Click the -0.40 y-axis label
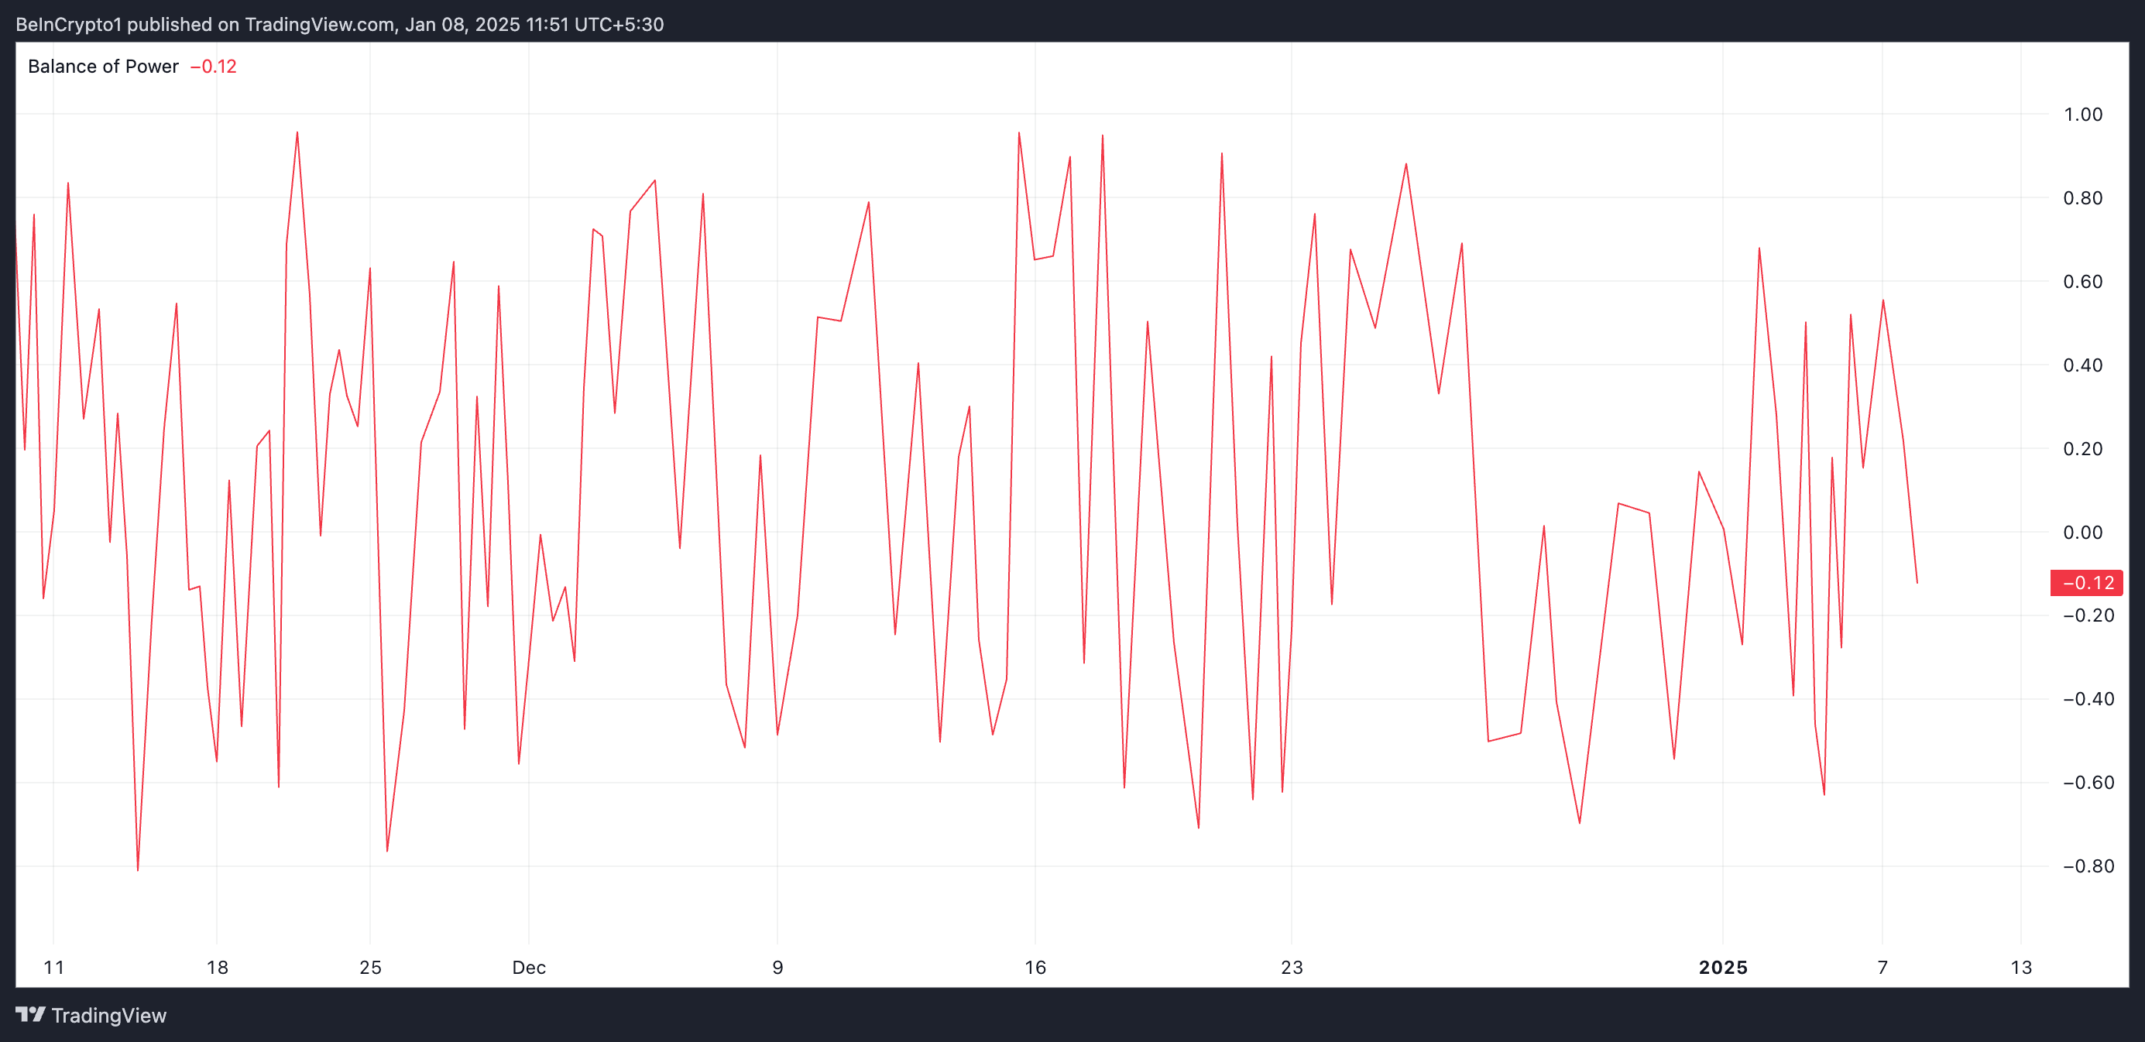The width and height of the screenshot is (2145, 1042). pyautogui.click(x=2088, y=699)
